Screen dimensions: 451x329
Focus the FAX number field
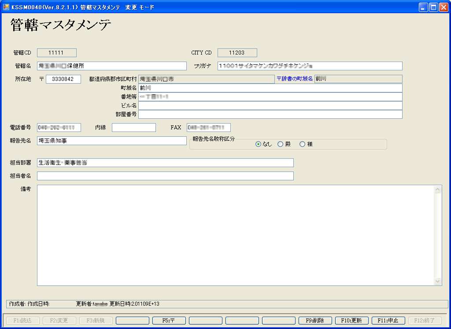coord(208,128)
